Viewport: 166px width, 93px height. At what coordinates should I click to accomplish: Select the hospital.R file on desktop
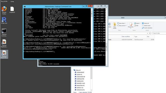(12, 10)
